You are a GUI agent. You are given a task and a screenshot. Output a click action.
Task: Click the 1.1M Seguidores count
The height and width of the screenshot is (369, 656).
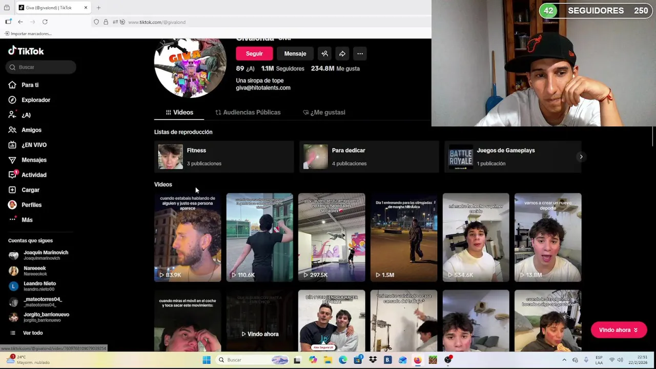[282, 69]
